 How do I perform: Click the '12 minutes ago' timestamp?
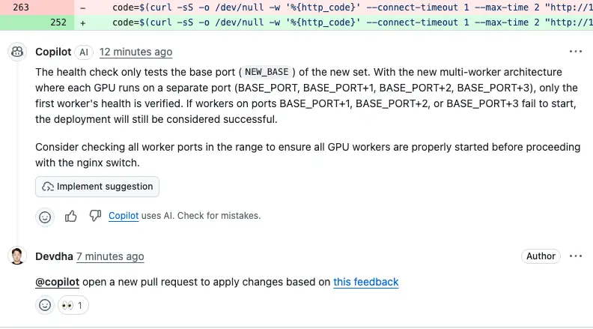pos(136,52)
